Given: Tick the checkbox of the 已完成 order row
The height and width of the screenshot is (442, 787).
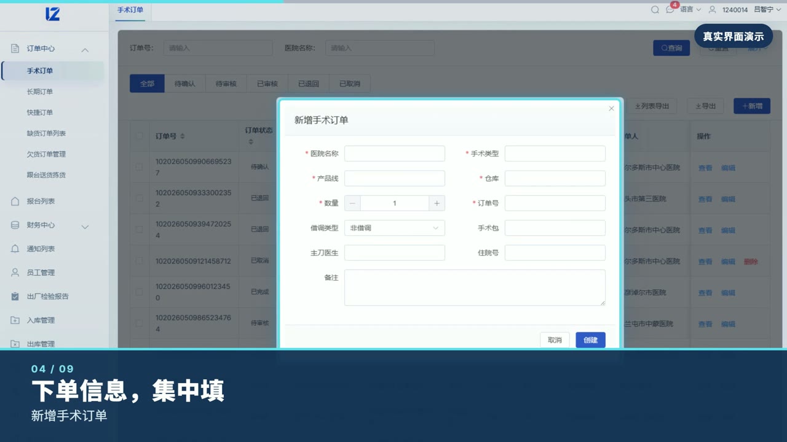Looking at the screenshot, I should 139,292.
